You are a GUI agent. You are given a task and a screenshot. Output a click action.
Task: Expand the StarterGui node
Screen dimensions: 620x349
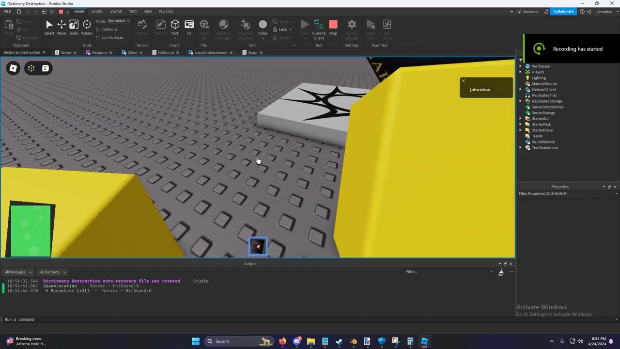[x=521, y=119]
